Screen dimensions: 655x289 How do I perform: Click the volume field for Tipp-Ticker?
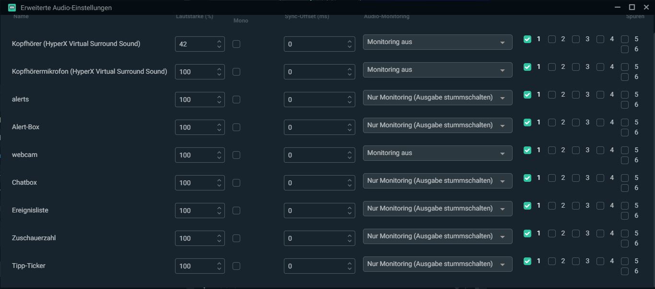(195, 266)
